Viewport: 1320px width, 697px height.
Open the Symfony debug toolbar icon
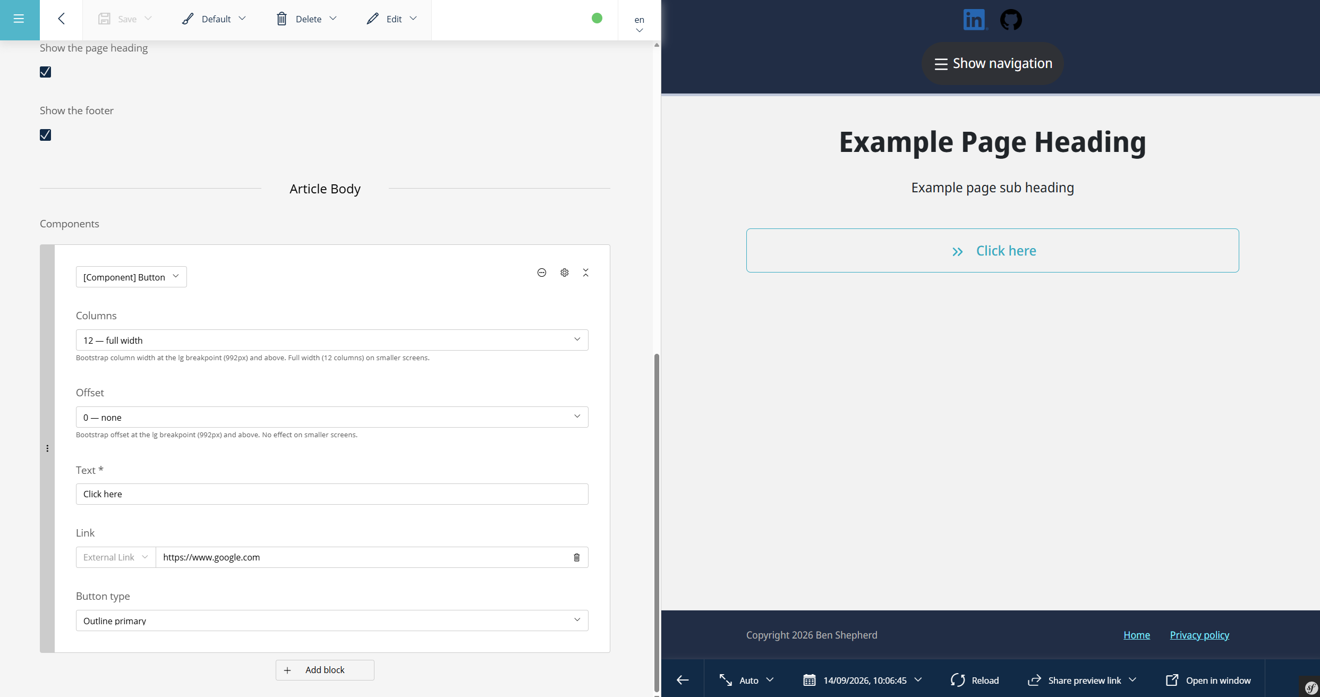pyautogui.click(x=1310, y=687)
